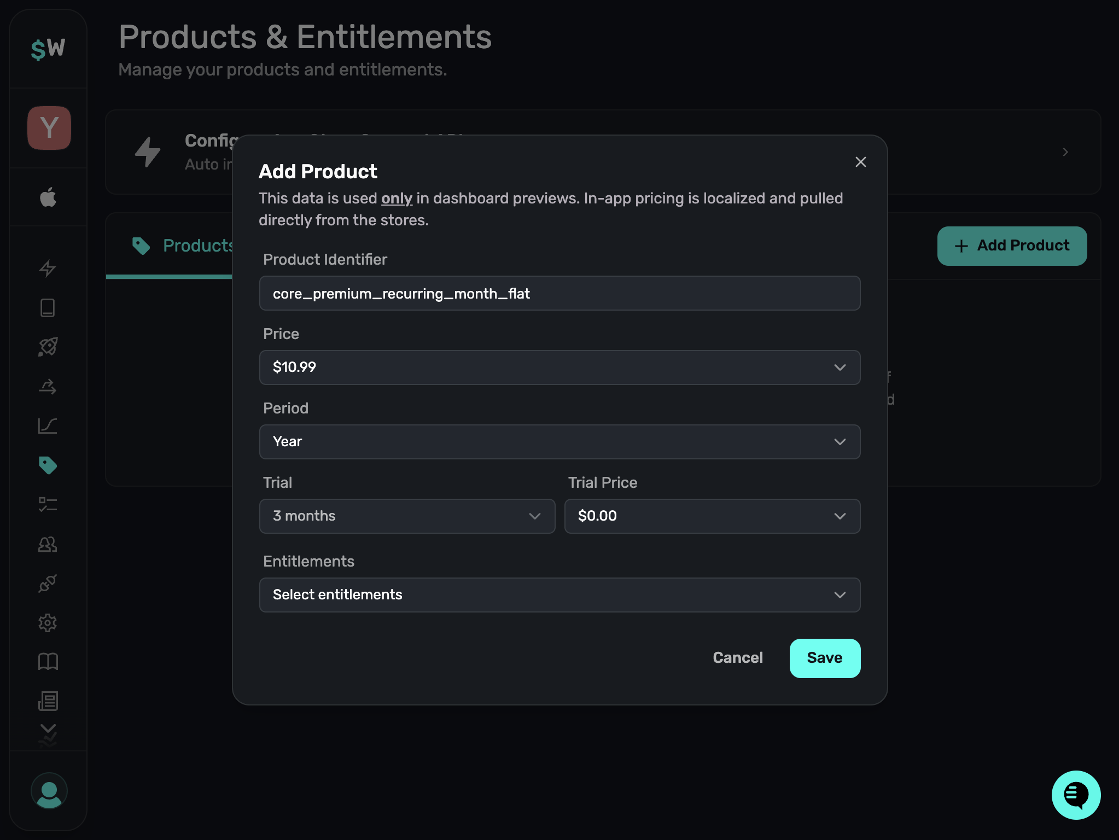
Task: Open the documentation book icon
Action: 48,662
